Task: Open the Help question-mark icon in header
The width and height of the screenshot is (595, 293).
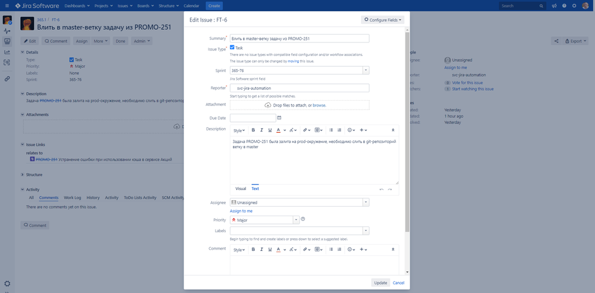Action: coord(564,6)
